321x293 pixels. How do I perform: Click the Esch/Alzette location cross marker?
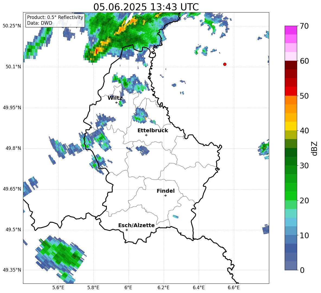(x=127, y=230)
